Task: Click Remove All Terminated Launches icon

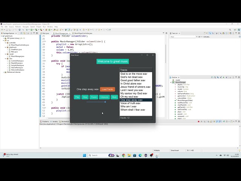Action: [204, 121]
